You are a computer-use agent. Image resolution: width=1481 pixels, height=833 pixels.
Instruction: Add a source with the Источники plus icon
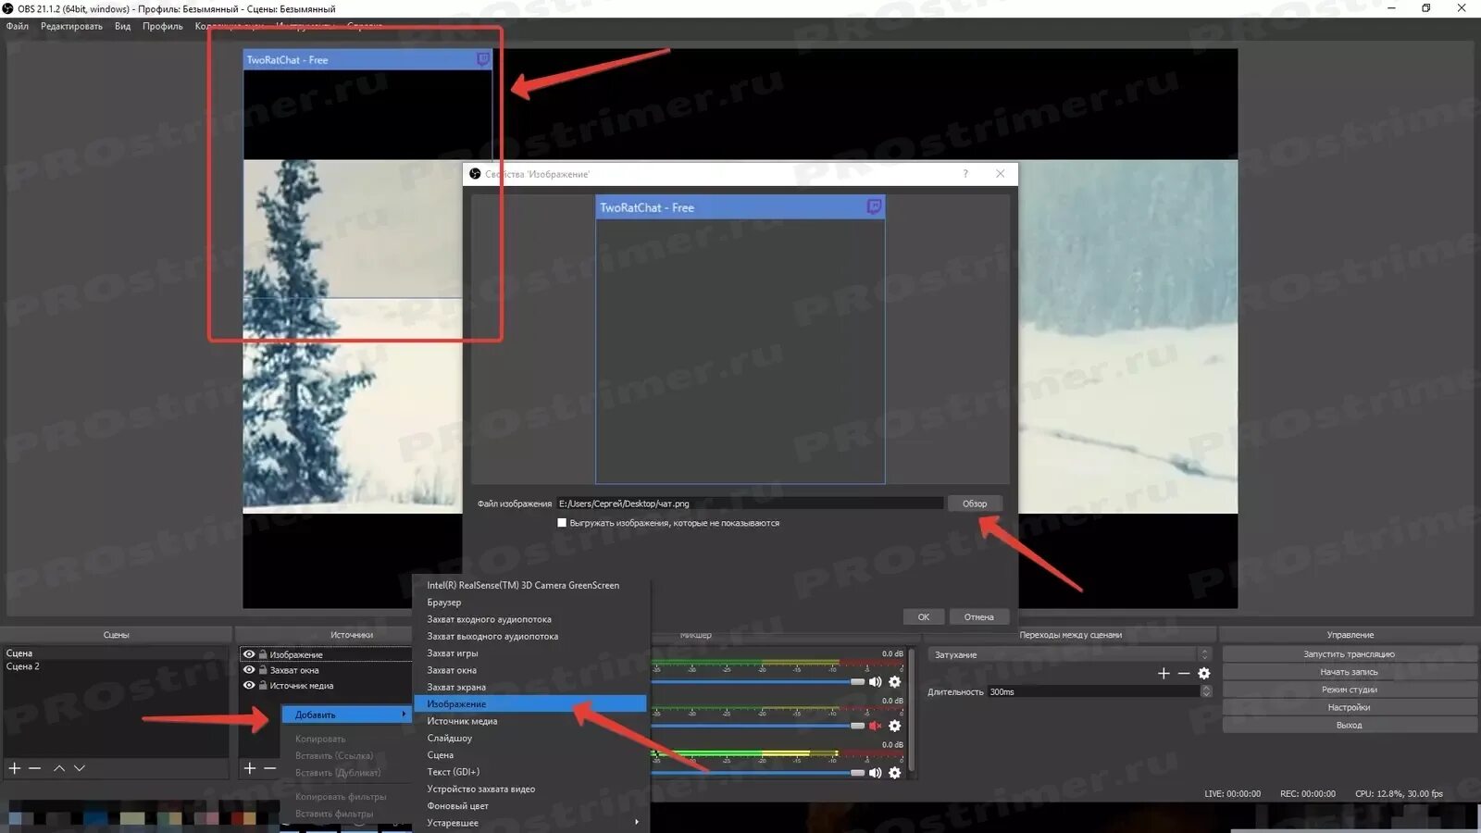(250, 768)
